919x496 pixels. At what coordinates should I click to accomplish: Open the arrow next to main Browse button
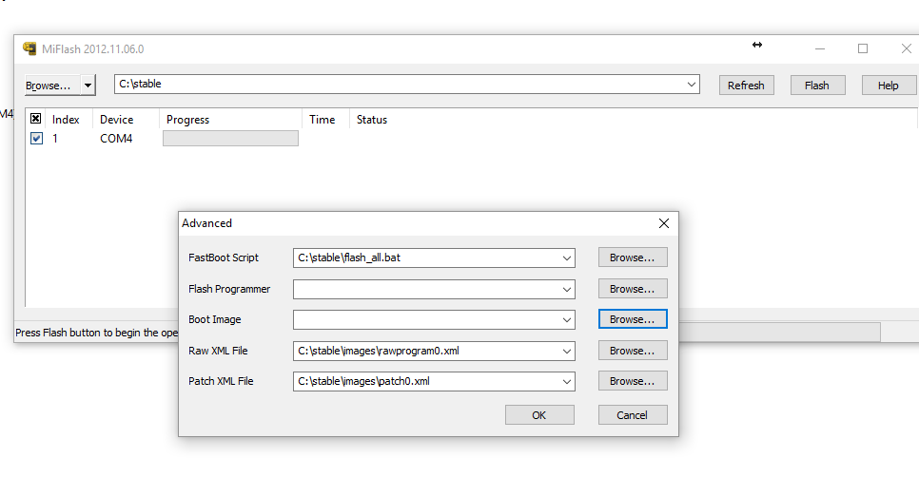[x=88, y=86]
